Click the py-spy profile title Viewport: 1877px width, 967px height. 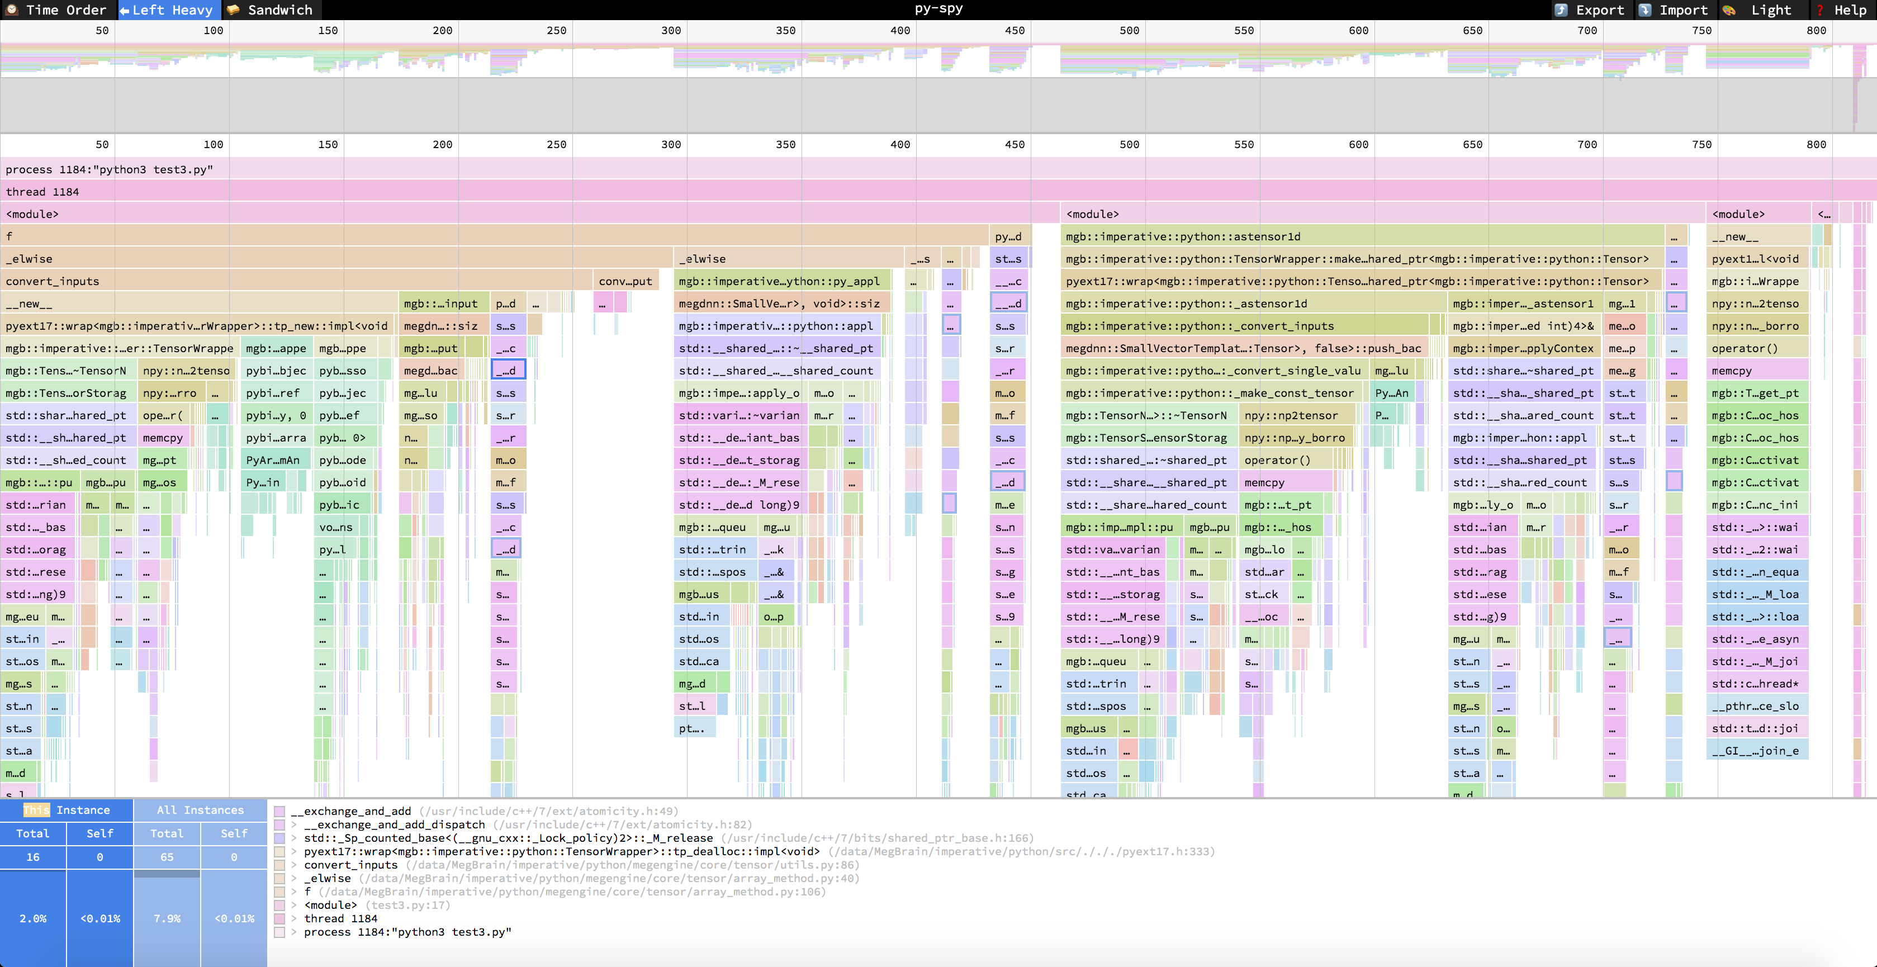pyautogui.click(x=939, y=9)
